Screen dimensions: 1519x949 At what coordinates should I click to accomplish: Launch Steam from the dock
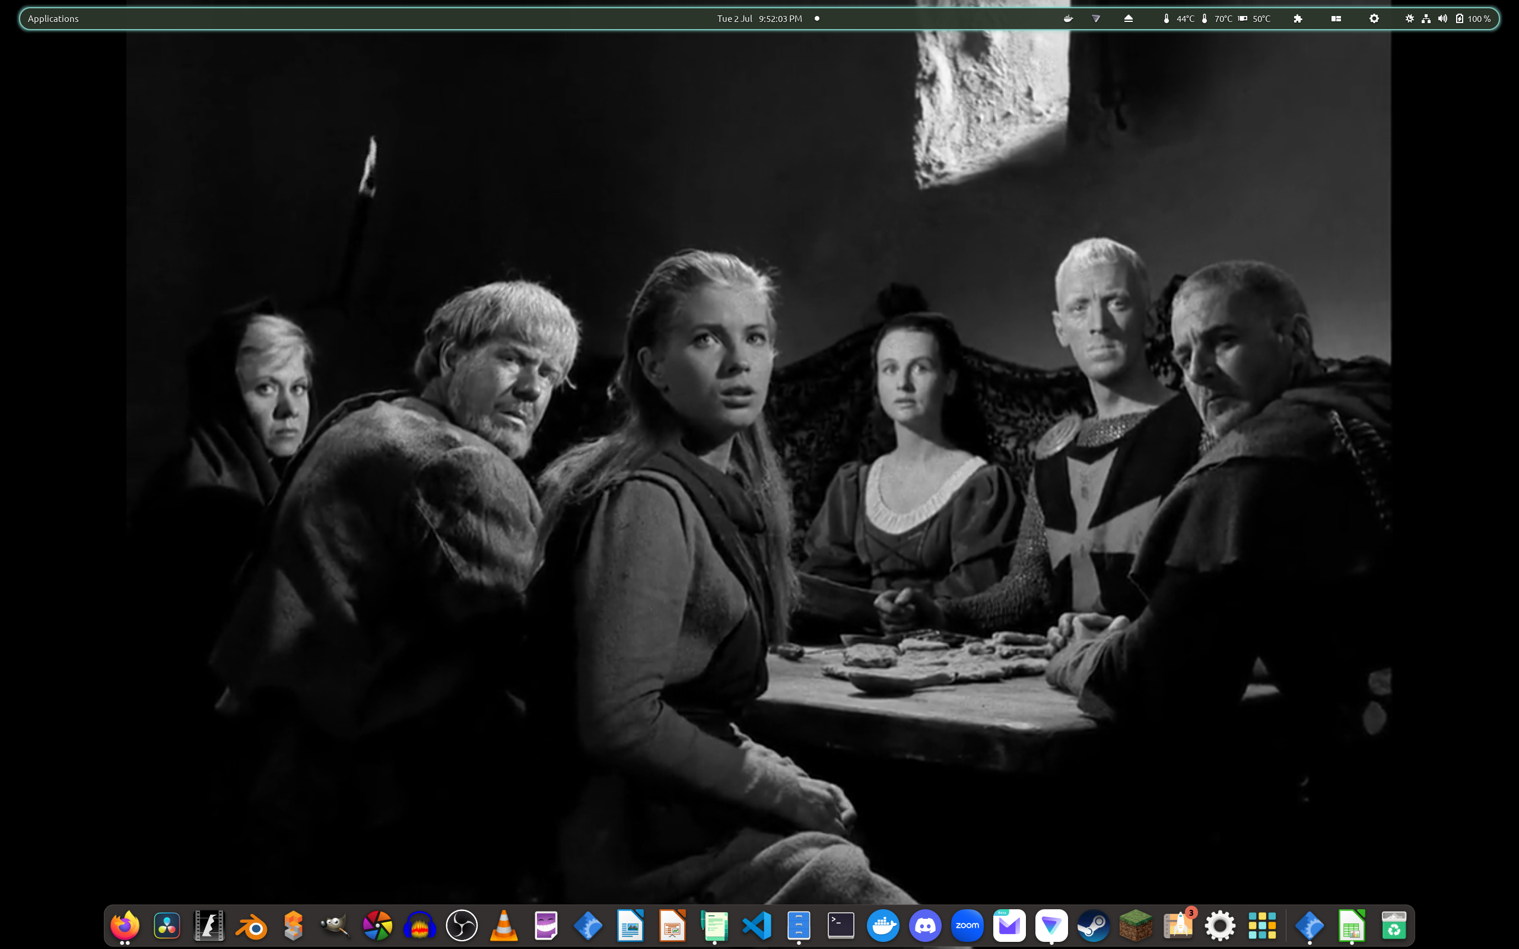[x=1094, y=925]
